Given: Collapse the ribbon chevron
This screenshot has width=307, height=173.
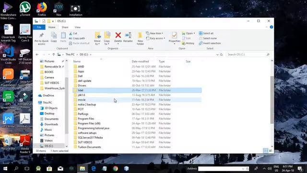Looking at the screenshot, I should click(267, 27).
